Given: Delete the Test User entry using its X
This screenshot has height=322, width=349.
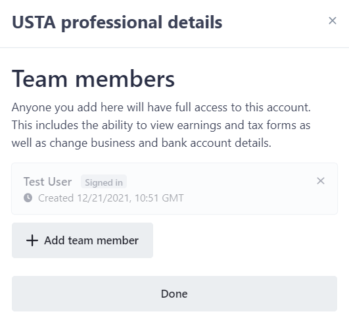Looking at the screenshot, I should (x=321, y=181).
